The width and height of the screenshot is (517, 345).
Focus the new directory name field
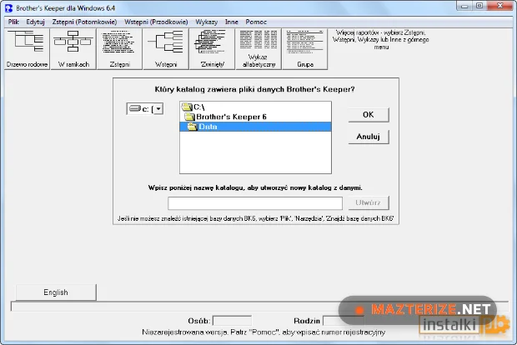coord(255,203)
